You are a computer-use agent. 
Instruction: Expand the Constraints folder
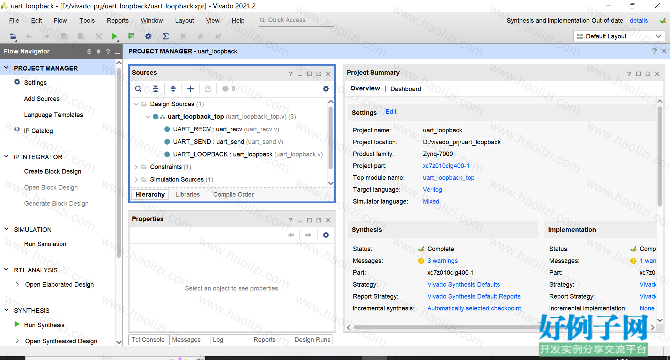pyautogui.click(x=136, y=167)
